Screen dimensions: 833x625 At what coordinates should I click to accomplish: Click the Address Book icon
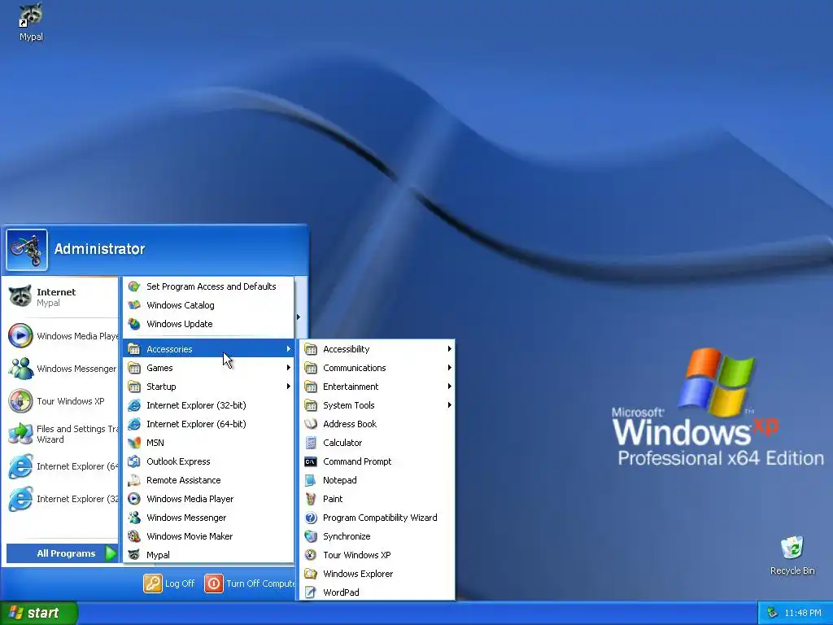click(311, 424)
